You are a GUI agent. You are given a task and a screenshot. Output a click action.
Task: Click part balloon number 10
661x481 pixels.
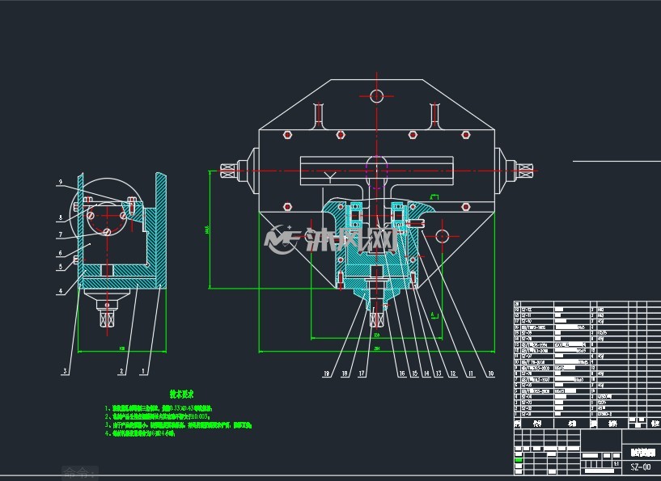[x=490, y=373]
